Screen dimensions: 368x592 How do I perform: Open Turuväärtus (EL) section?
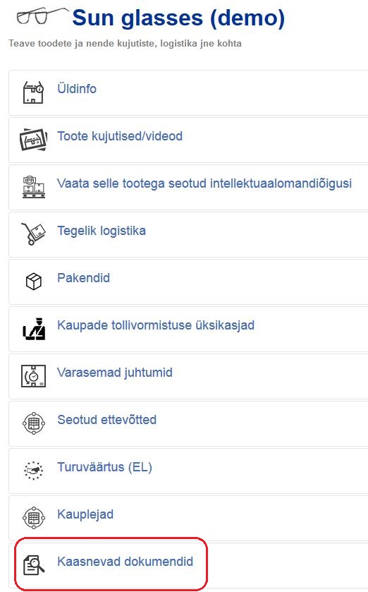[x=105, y=467]
